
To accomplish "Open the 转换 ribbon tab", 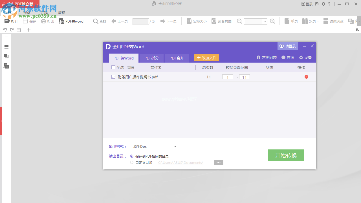I will (62, 13).
